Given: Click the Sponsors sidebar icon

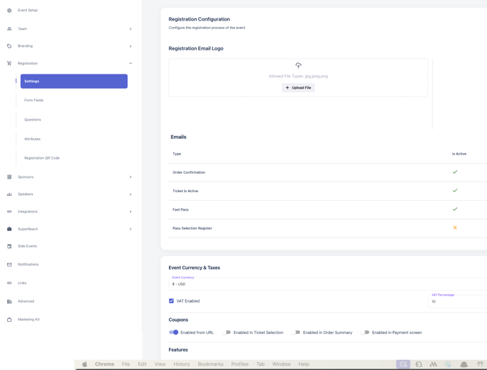Looking at the screenshot, I should click(9, 177).
